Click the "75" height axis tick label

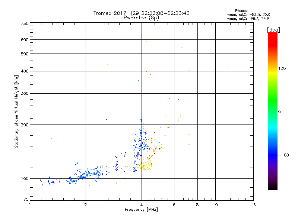click(x=26, y=199)
